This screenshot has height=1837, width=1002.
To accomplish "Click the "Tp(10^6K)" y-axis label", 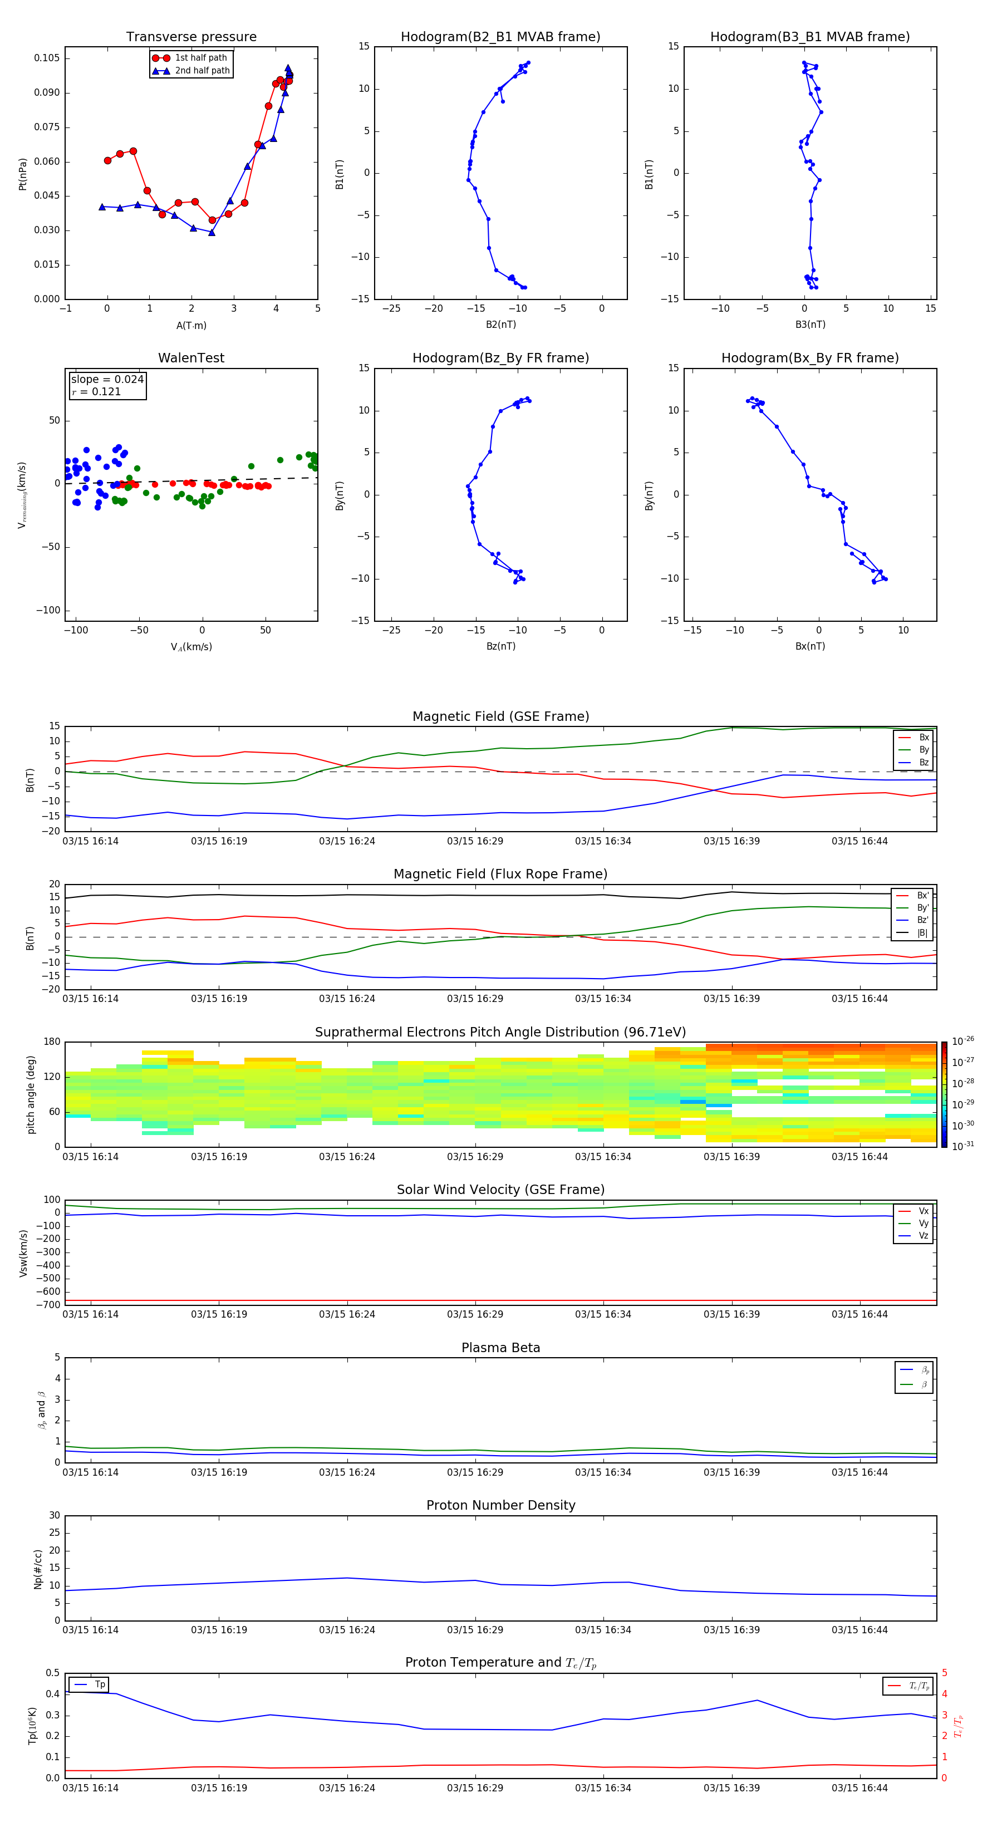I will pyautogui.click(x=32, y=1726).
